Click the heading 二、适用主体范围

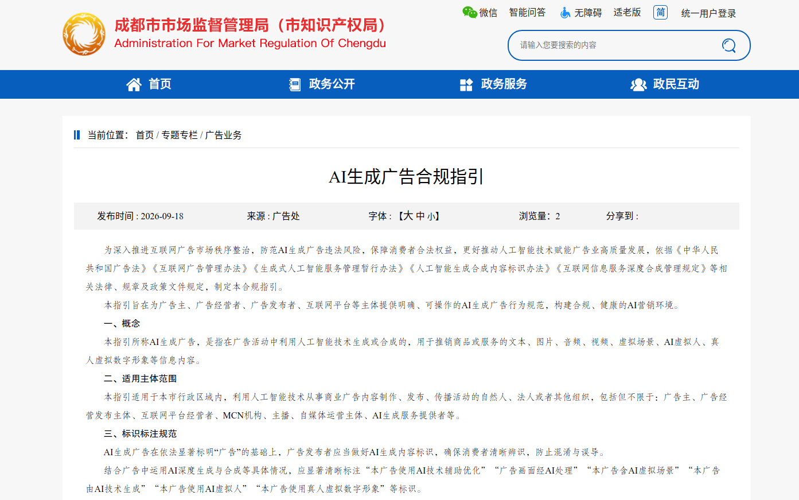(x=141, y=379)
